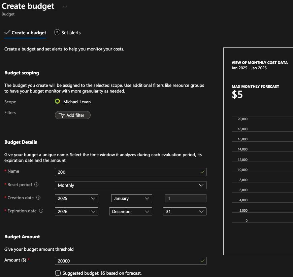
Task: Switch to the Set alerts tab
Action: (x=67, y=33)
